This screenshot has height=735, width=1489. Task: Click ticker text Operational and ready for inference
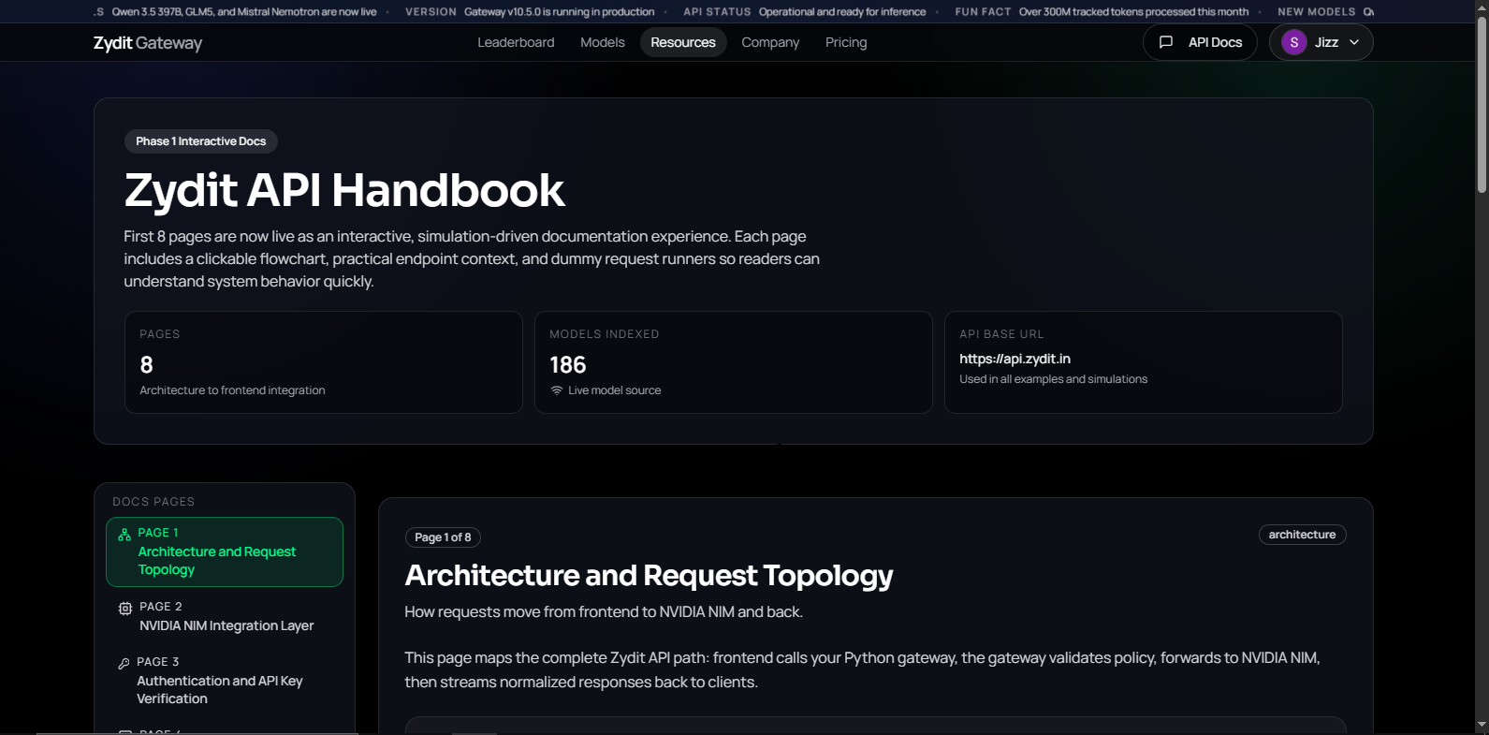pos(842,12)
